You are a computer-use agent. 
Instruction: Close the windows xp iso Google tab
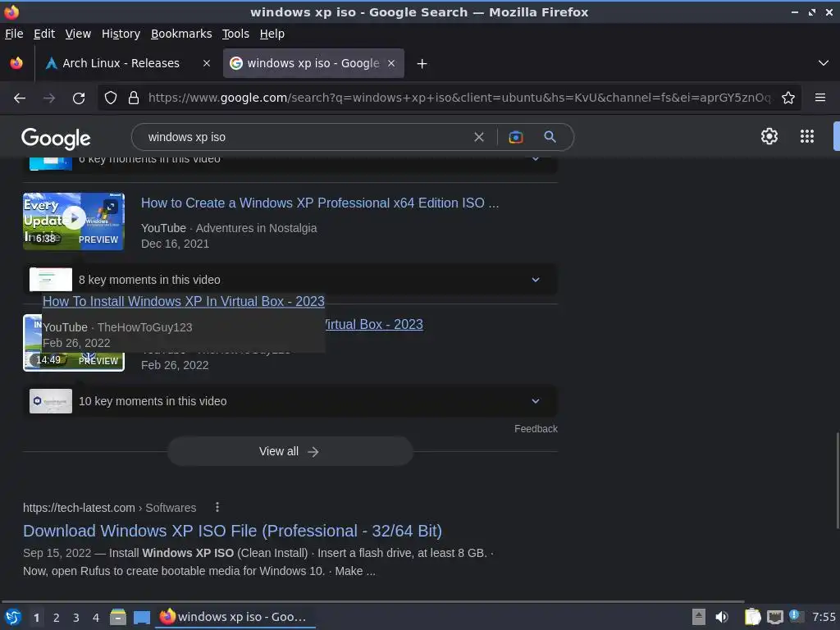391,63
